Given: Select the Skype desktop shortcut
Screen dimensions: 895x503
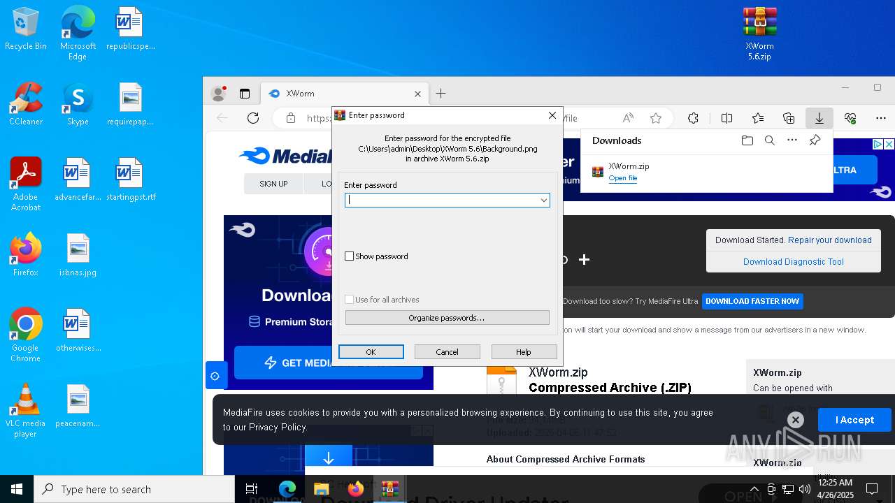Looking at the screenshot, I should pyautogui.click(x=78, y=104).
